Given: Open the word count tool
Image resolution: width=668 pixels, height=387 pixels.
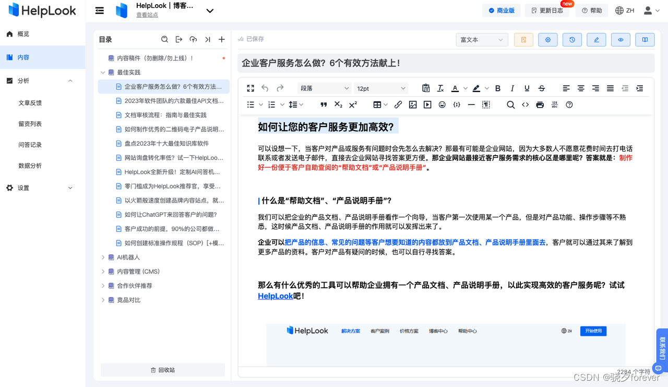Looking at the screenshot, I should (554, 105).
